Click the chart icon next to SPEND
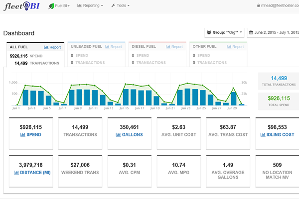The width and height of the screenshot is (299, 199). [23, 135]
